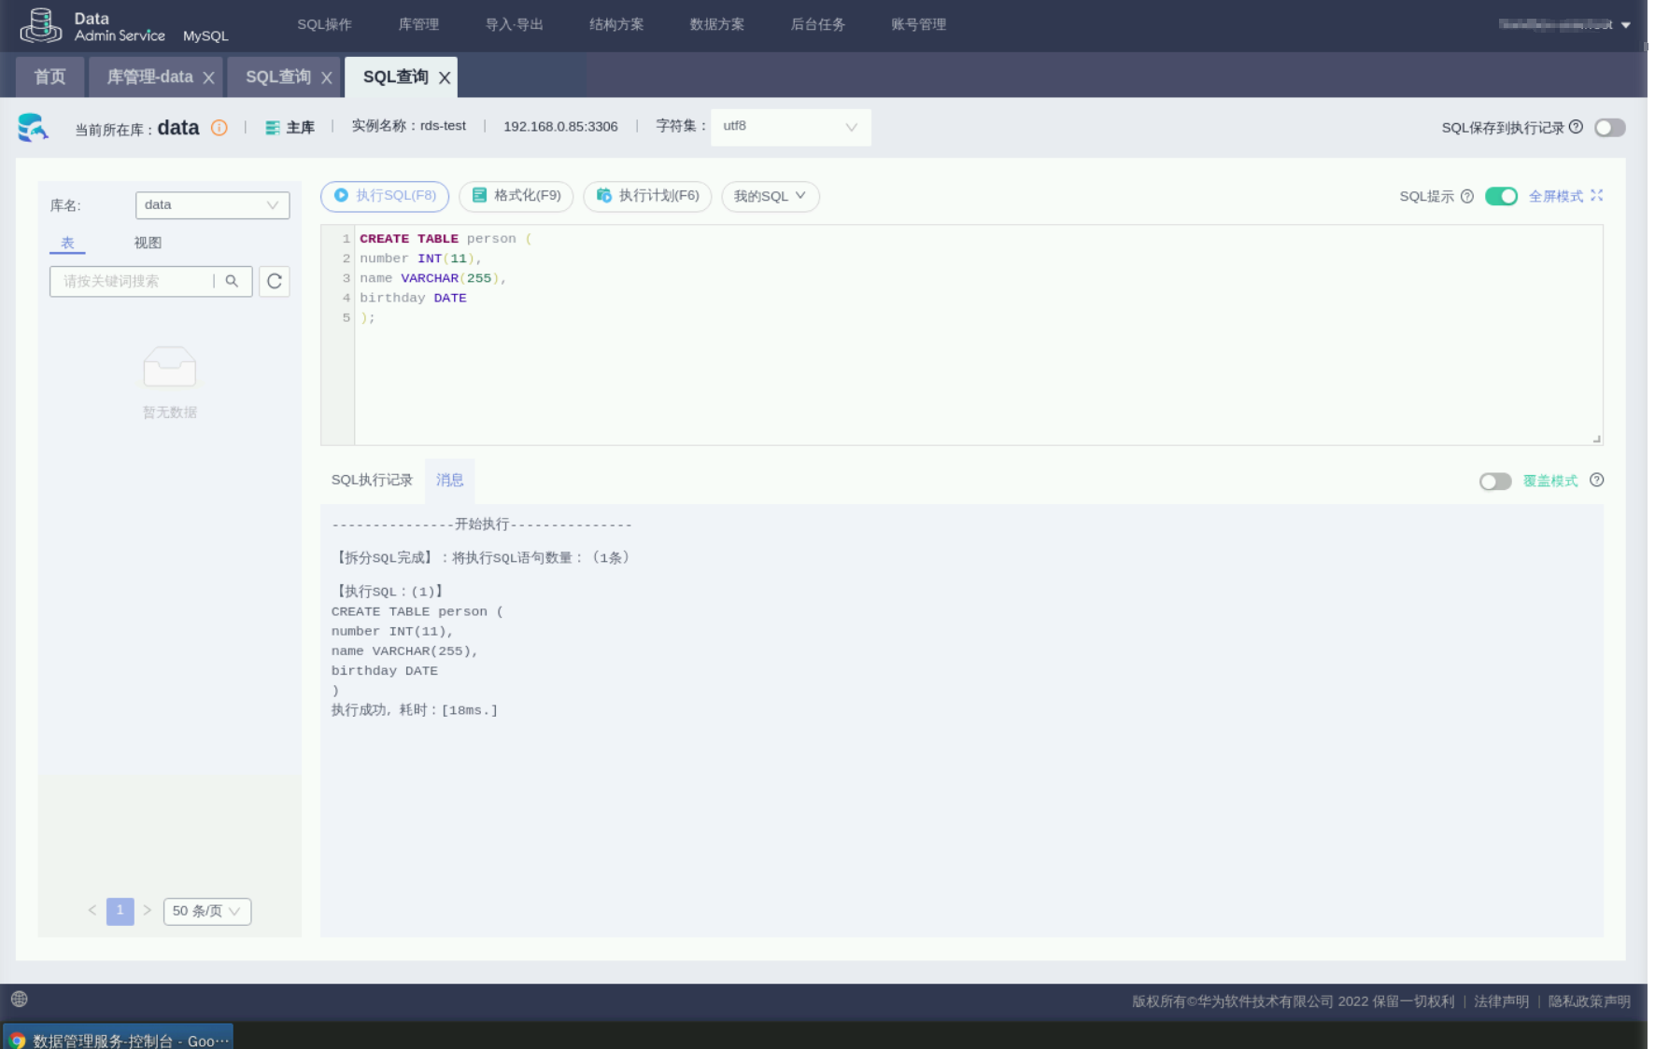Open help icon next to SQL提示
The height and width of the screenshot is (1049, 1655).
click(x=1466, y=196)
